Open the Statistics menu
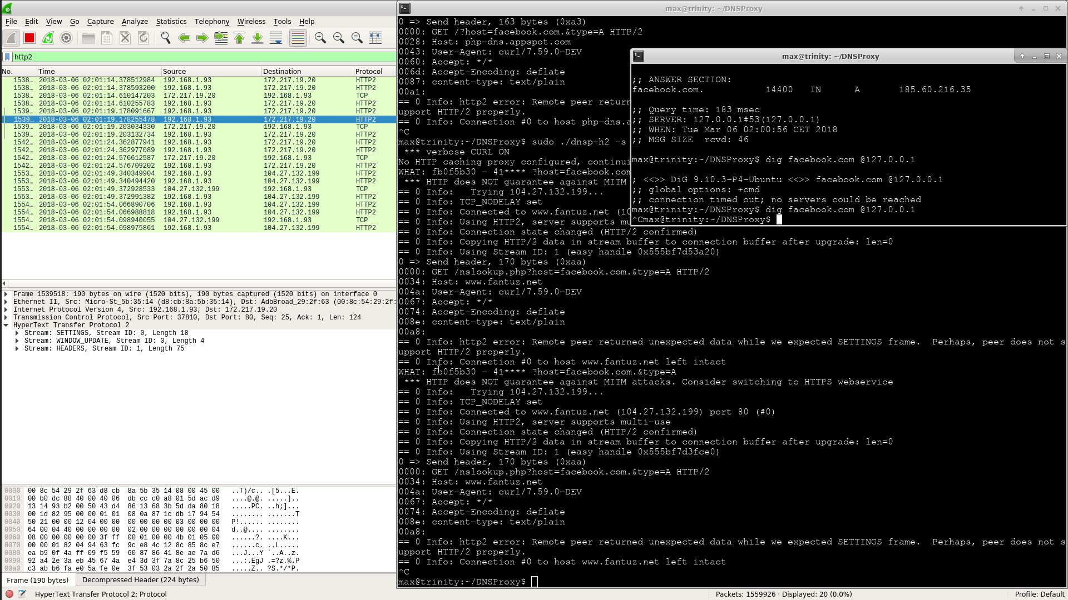This screenshot has height=600, width=1068. [x=171, y=21]
